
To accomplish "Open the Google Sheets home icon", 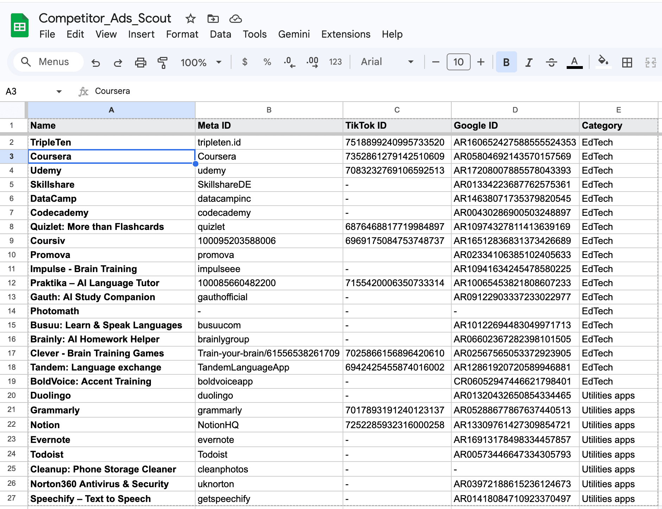I will coord(20,25).
